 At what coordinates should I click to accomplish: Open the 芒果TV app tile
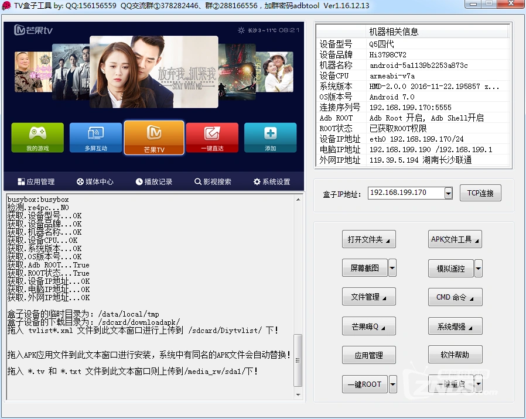[154, 138]
